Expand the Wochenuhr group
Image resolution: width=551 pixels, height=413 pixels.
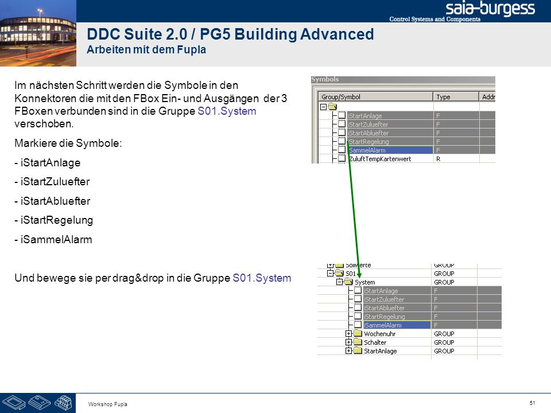tap(348, 333)
